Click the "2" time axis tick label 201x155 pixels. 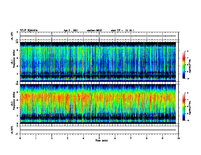click(x=52, y=138)
